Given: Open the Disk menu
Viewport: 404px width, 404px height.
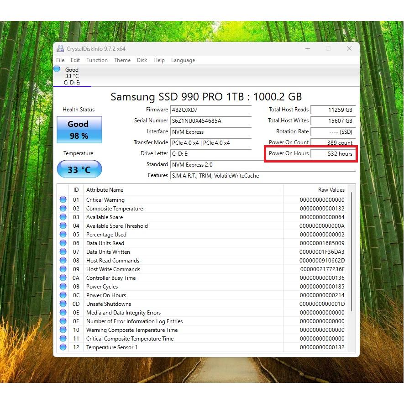Looking at the screenshot, I should pyautogui.click(x=142, y=60).
